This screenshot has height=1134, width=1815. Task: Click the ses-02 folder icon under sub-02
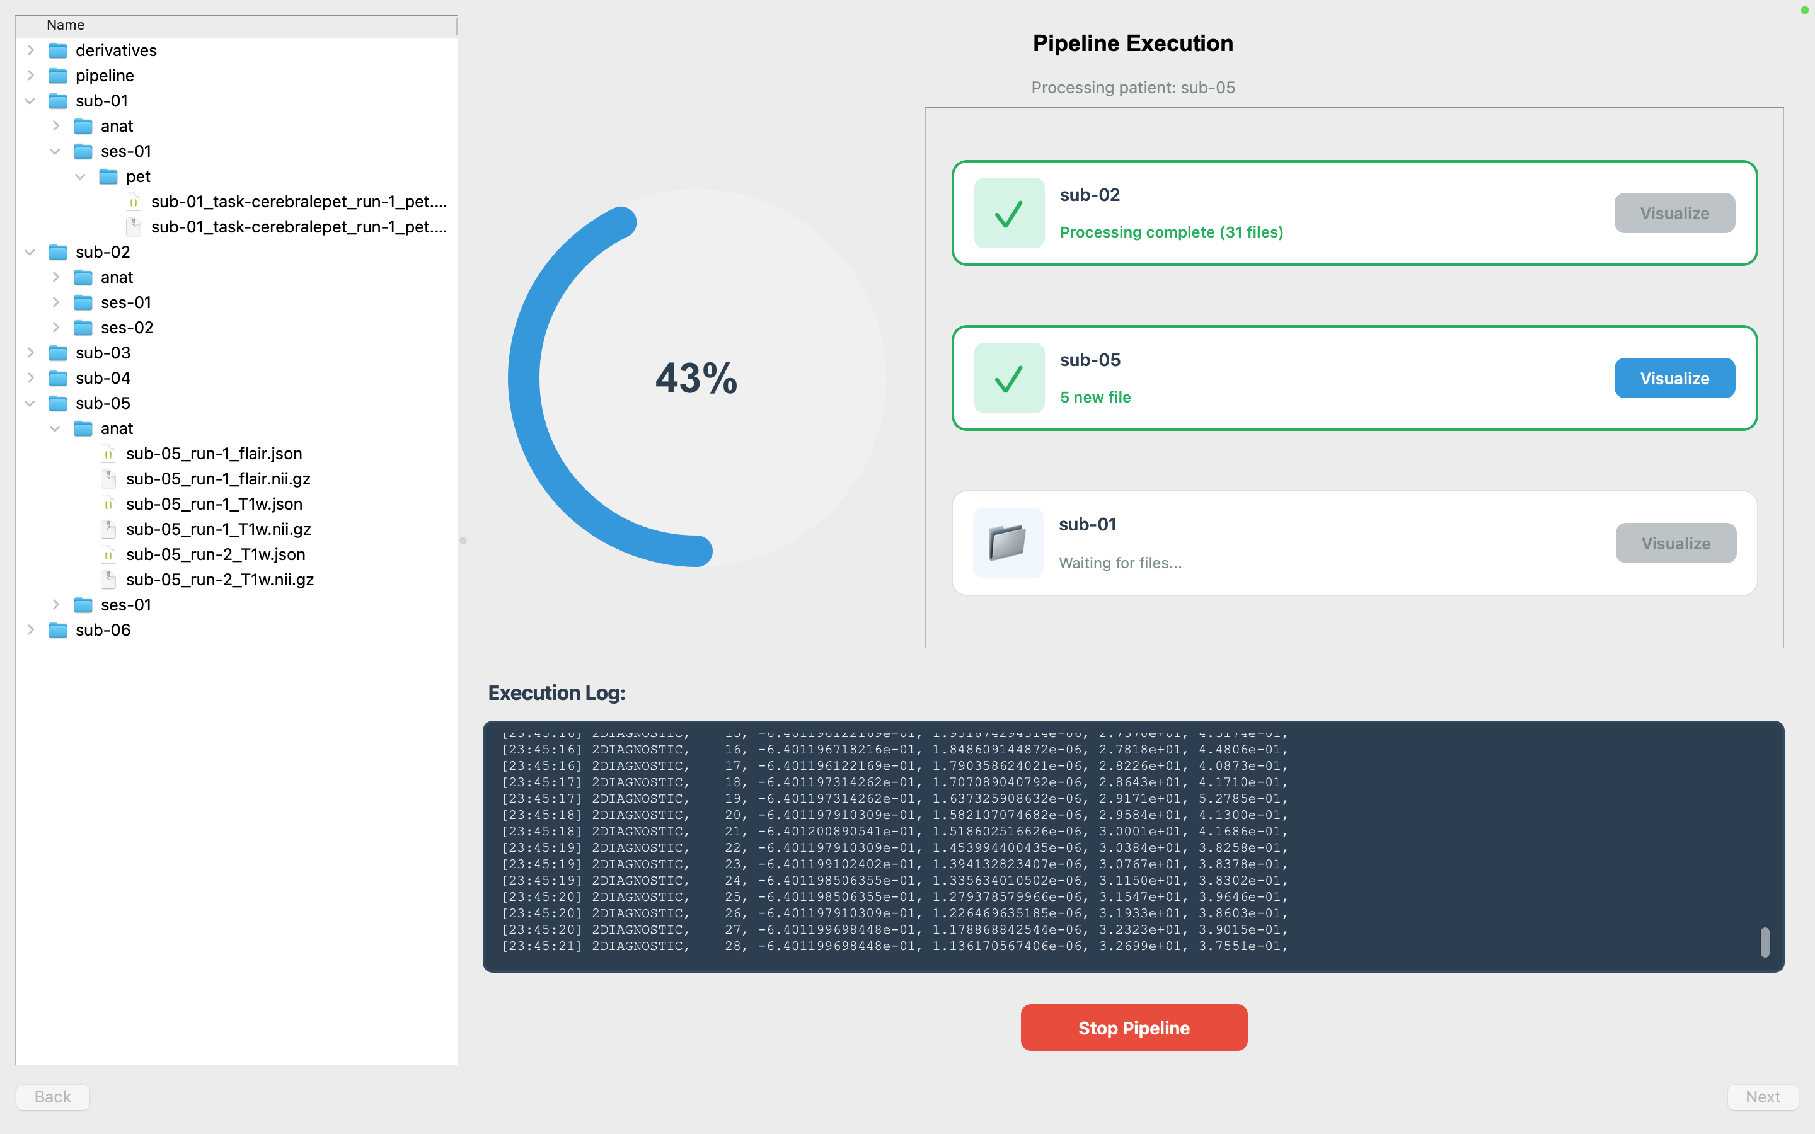pyautogui.click(x=83, y=328)
